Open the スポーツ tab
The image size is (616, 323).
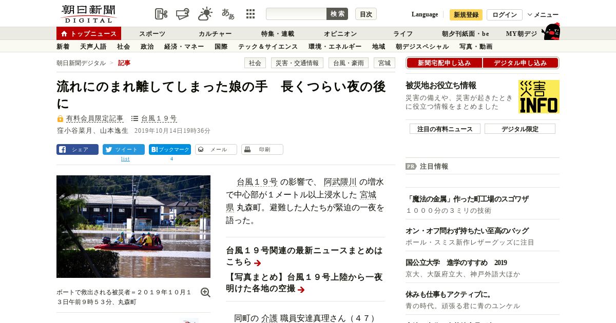pyautogui.click(x=152, y=34)
